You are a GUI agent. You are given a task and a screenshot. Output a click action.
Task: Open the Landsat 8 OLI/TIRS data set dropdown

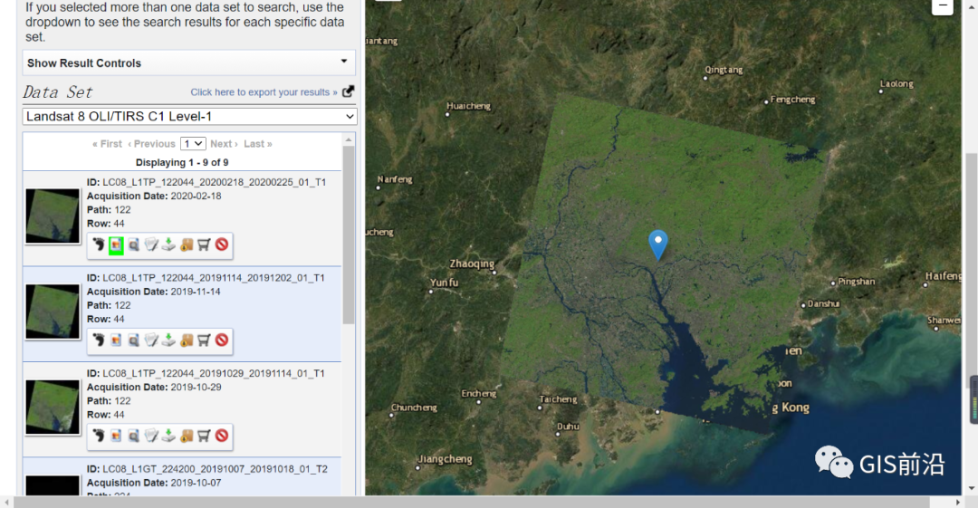click(189, 116)
